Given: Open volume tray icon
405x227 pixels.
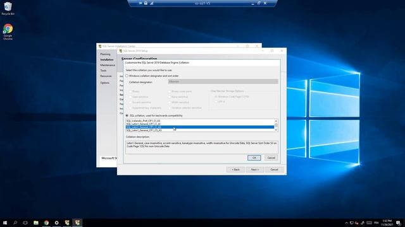Looking at the screenshot, I should coord(357,223).
